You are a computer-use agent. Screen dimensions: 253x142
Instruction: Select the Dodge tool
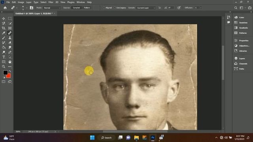(4, 52)
